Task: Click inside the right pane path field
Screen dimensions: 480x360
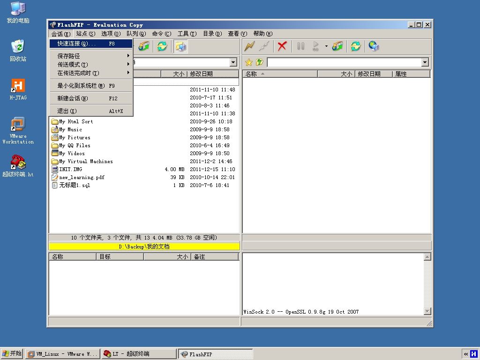Action: [x=345, y=62]
